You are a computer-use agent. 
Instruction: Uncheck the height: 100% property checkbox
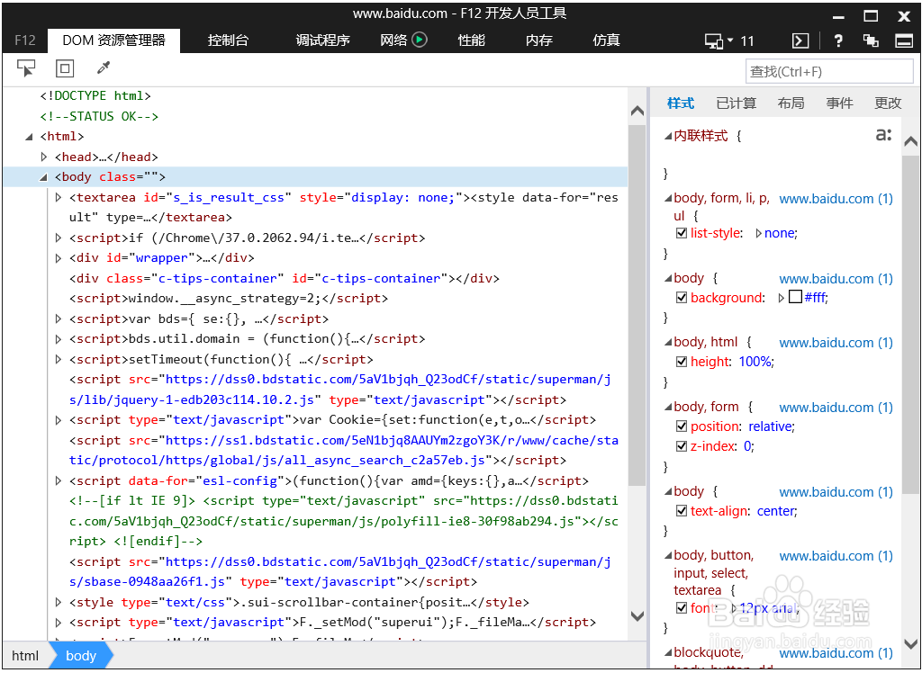coord(682,362)
